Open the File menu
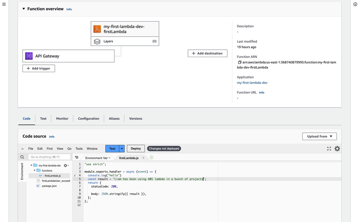Screen dimensions: 360x222 pos(31,149)
